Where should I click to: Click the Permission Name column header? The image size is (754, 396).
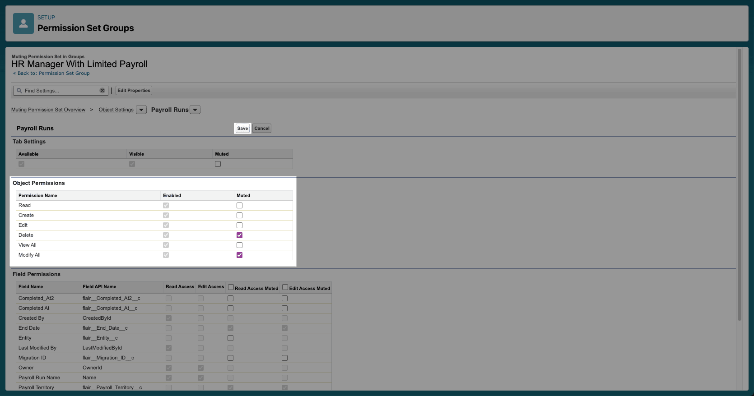(x=38, y=196)
